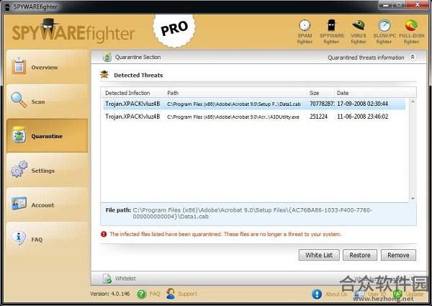Expand the Whitelist section bar
This screenshot has height=306, width=432.
click(258, 279)
